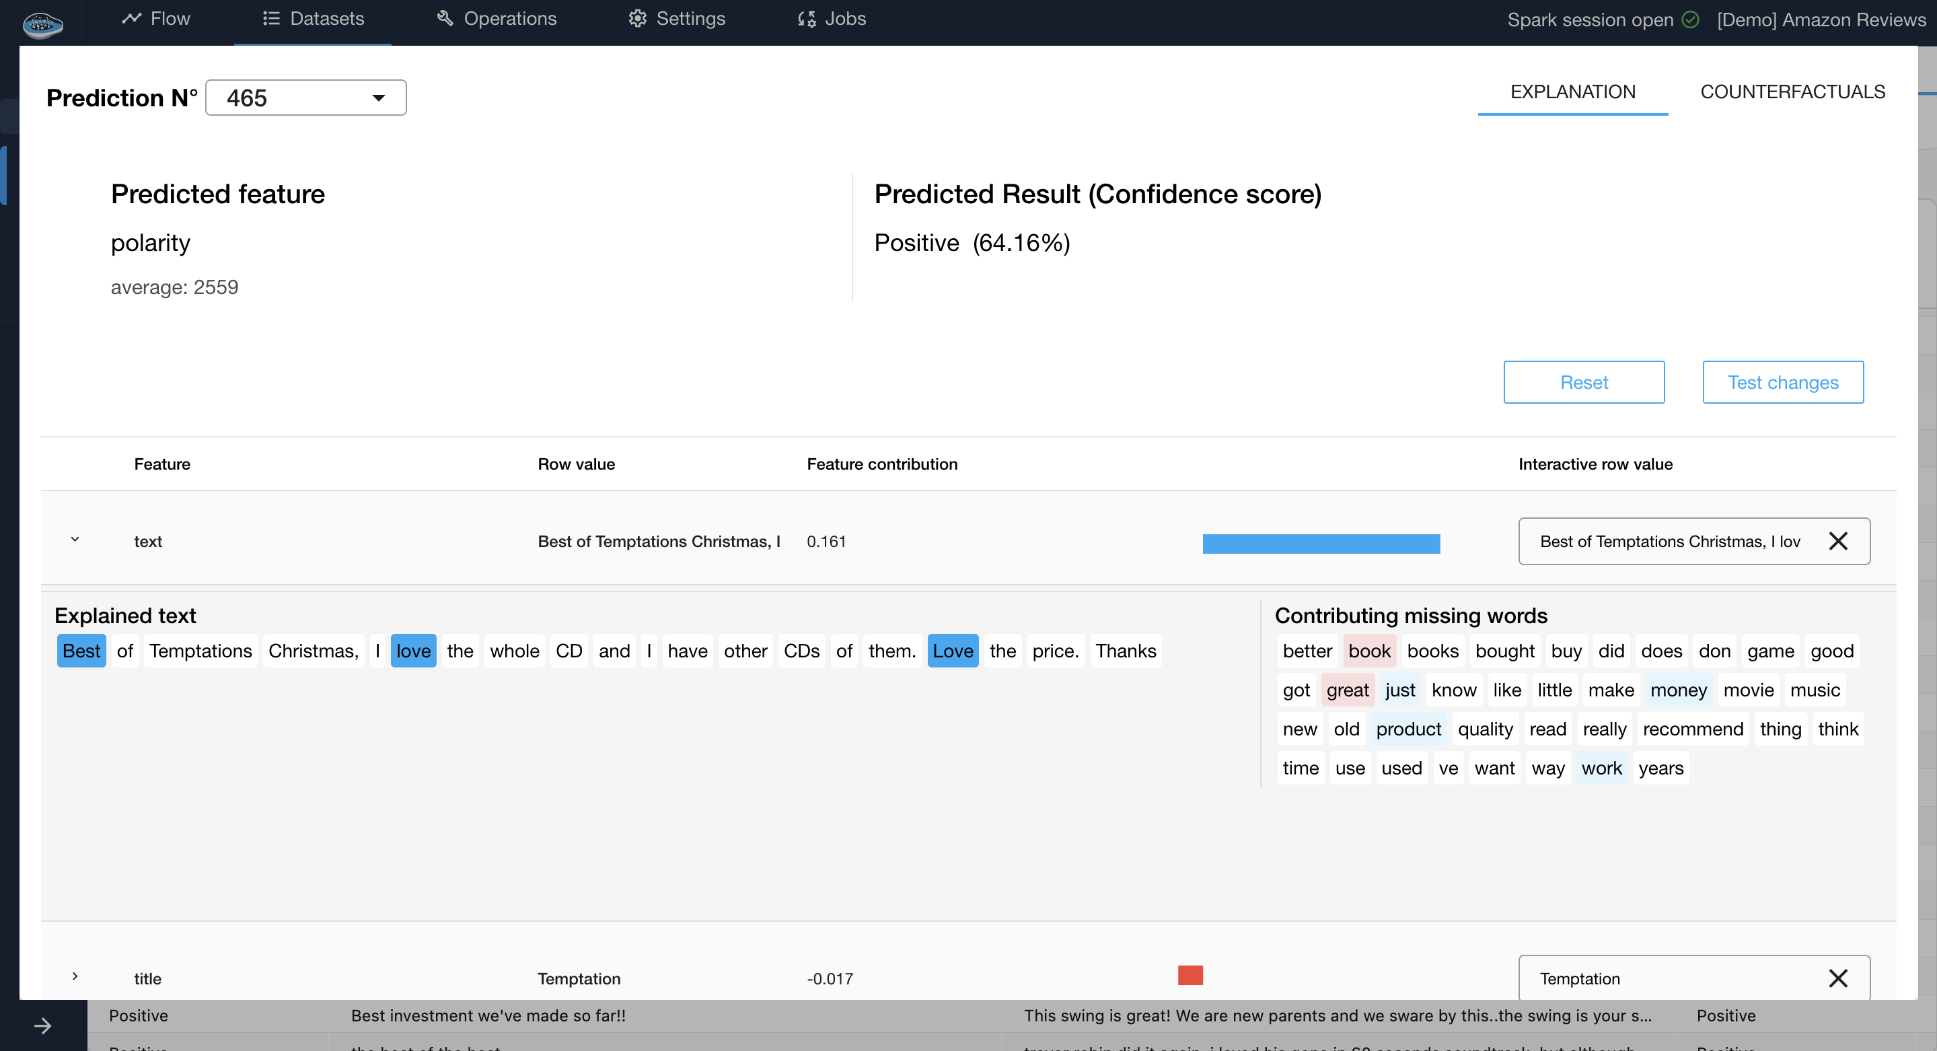Click the application logo top-left

[42, 25]
